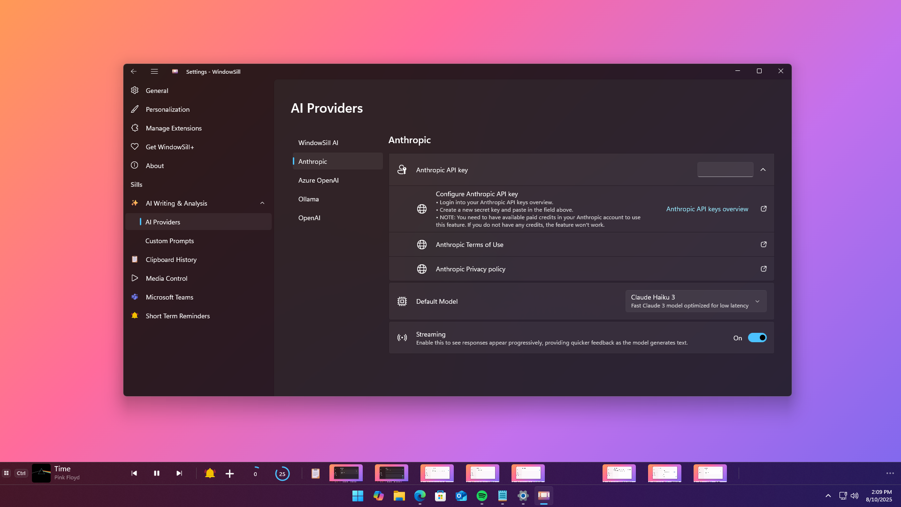The image size is (901, 507).
Task: Click the plus add icon in bar
Action: [x=229, y=474]
